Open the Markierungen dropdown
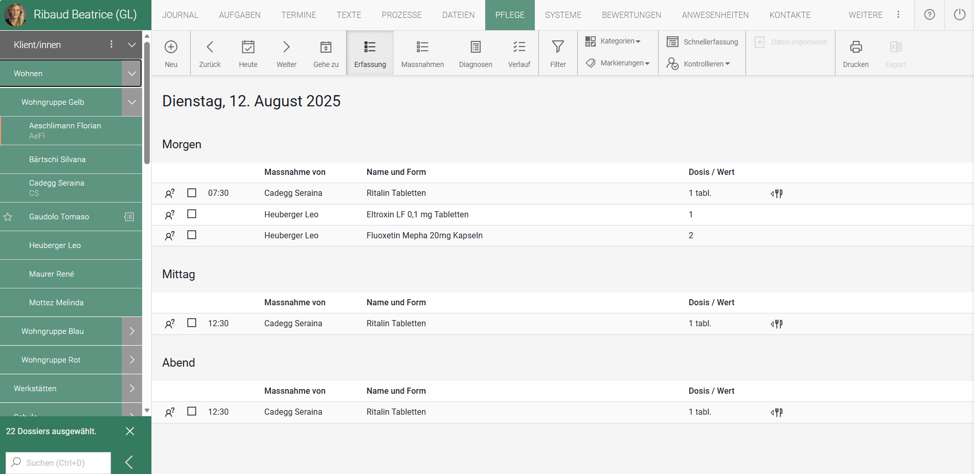 [618, 63]
